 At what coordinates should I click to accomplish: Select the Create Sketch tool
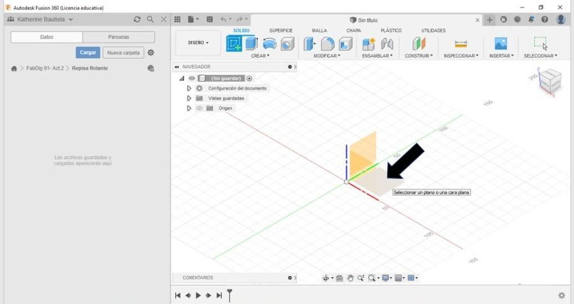tap(234, 44)
